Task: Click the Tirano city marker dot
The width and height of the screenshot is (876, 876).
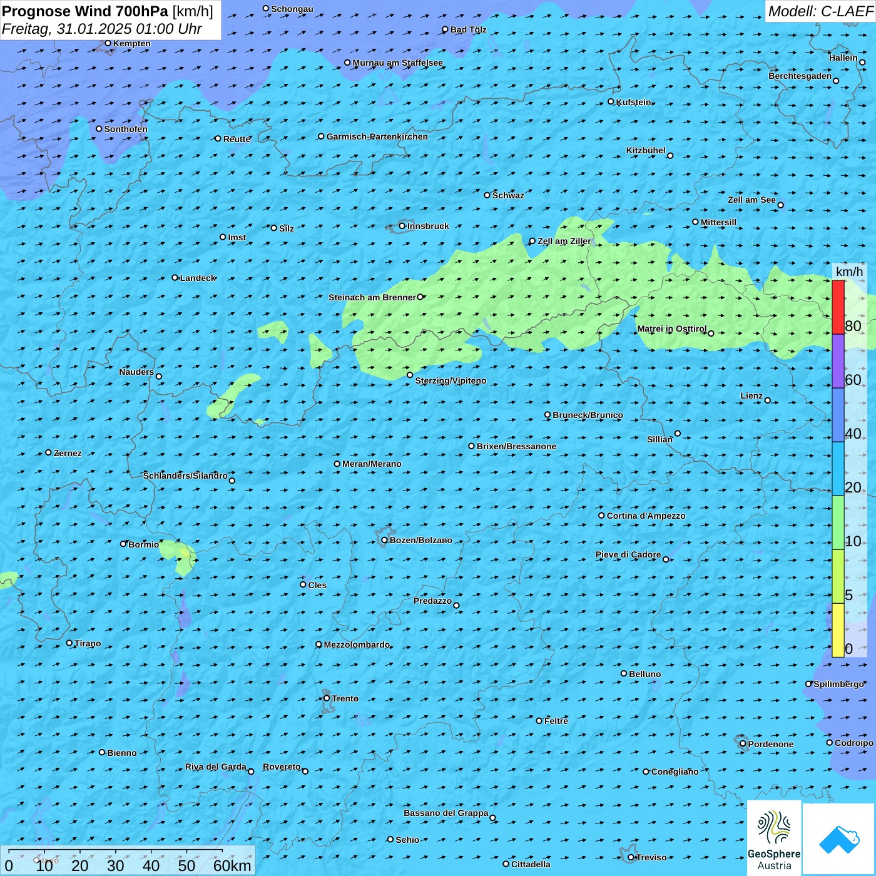Action: (69, 643)
